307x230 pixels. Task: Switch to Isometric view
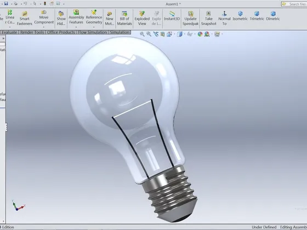point(240,16)
